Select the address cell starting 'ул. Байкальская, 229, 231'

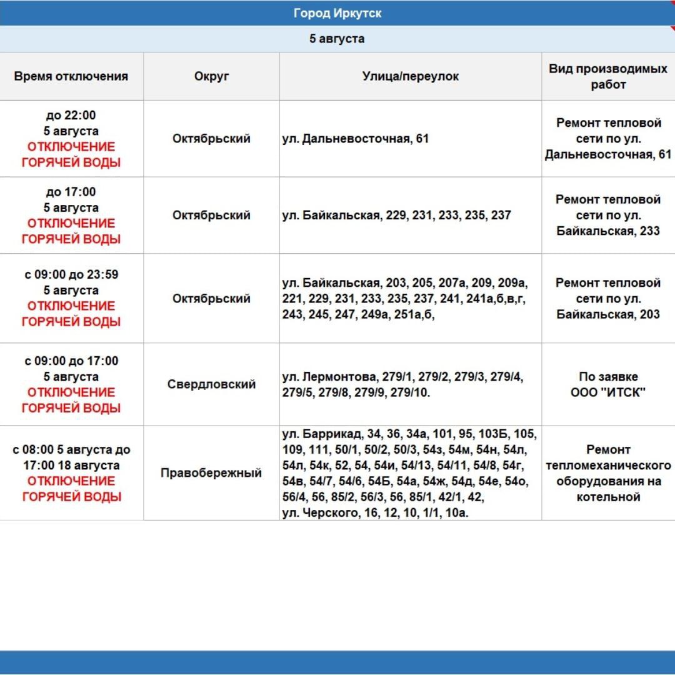(410, 215)
